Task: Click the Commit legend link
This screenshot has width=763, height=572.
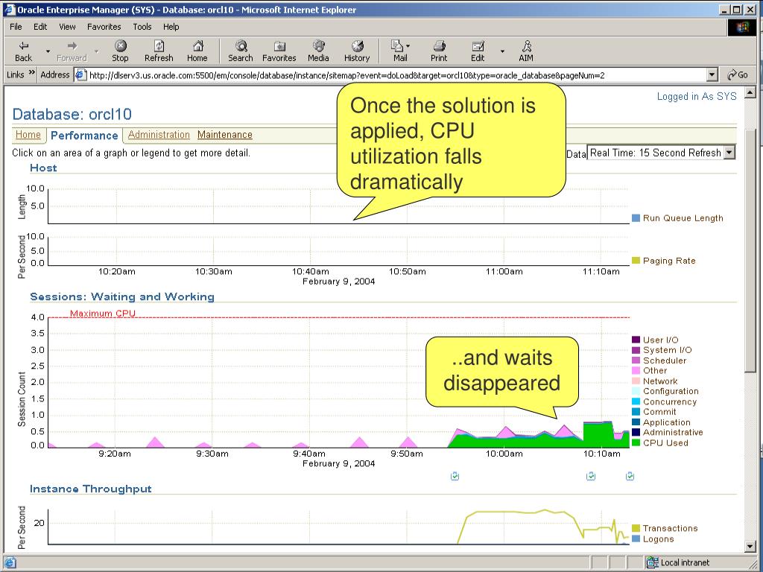Action: tap(659, 411)
